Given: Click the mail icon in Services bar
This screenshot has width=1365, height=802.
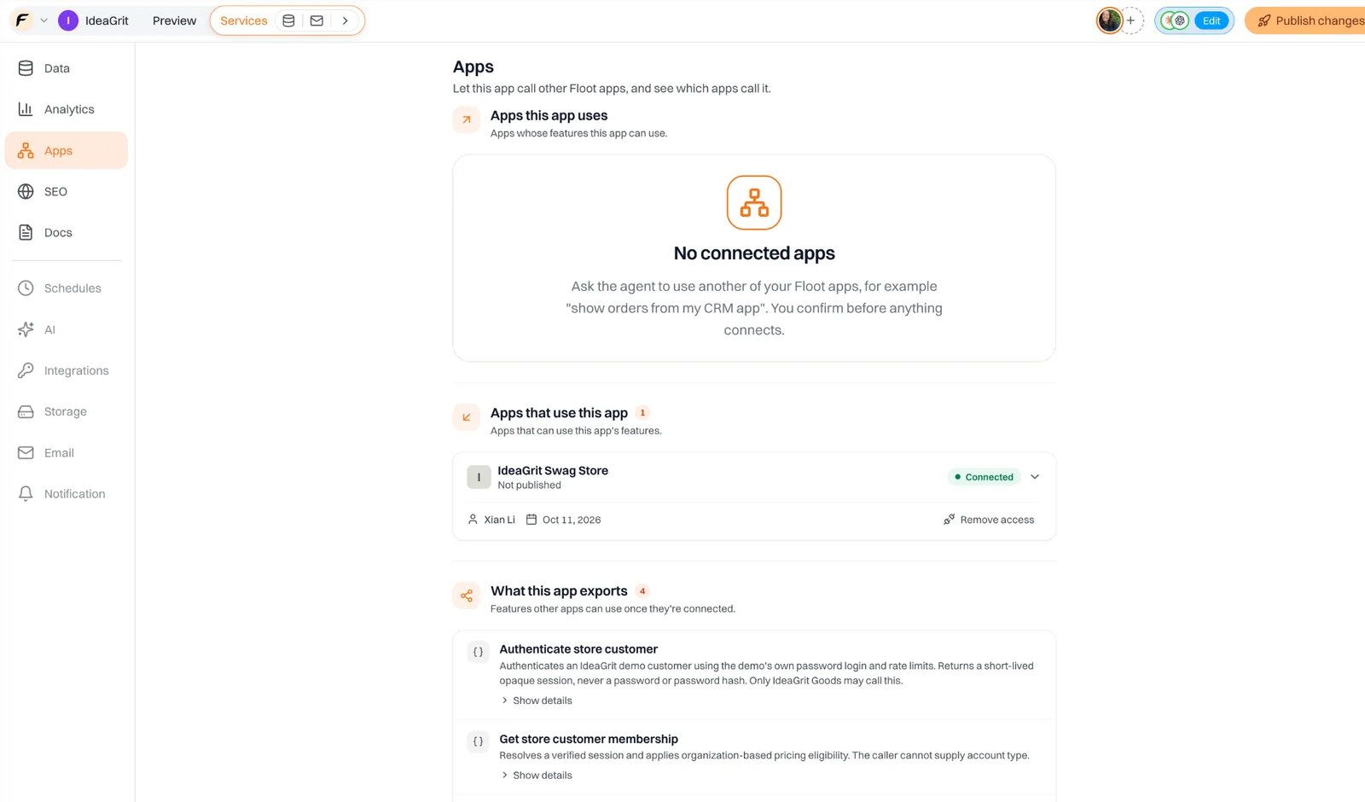Looking at the screenshot, I should coord(317,20).
